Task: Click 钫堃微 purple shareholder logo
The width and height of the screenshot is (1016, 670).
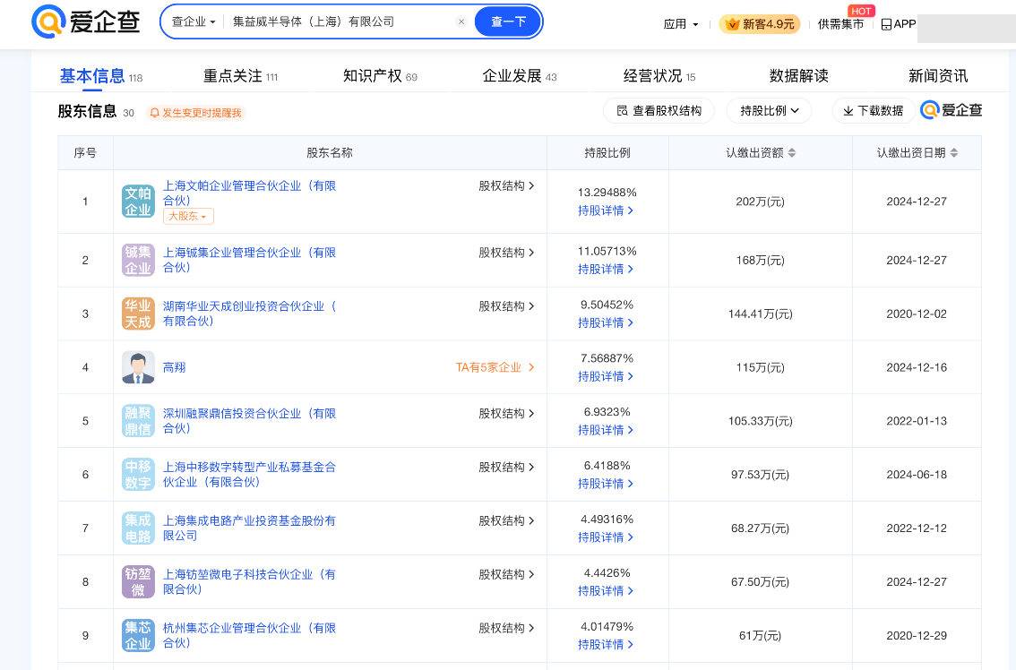Action: 138,582
